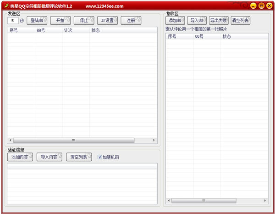Clear verification list with 清空列表 button

click(79, 157)
